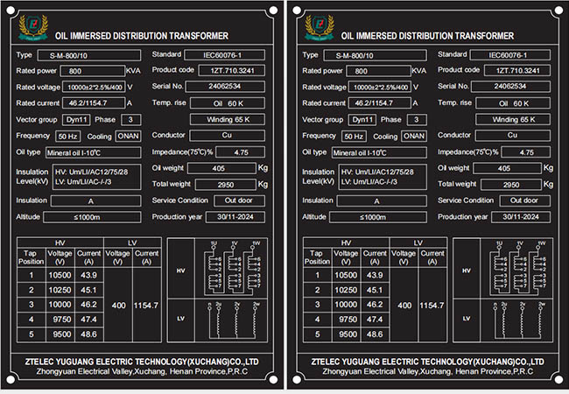The image size is (569, 394).
Task: Click tap voltage 9750 in left nameplate table
Action: 60,320
